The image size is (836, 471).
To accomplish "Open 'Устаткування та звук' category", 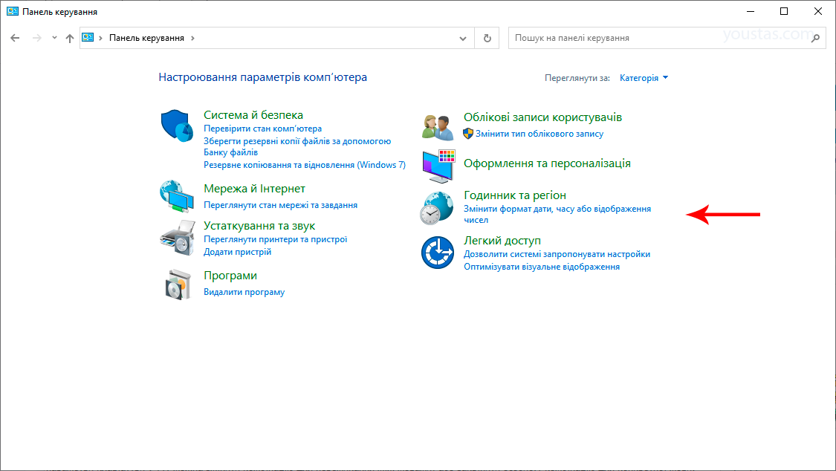I will (x=259, y=226).
